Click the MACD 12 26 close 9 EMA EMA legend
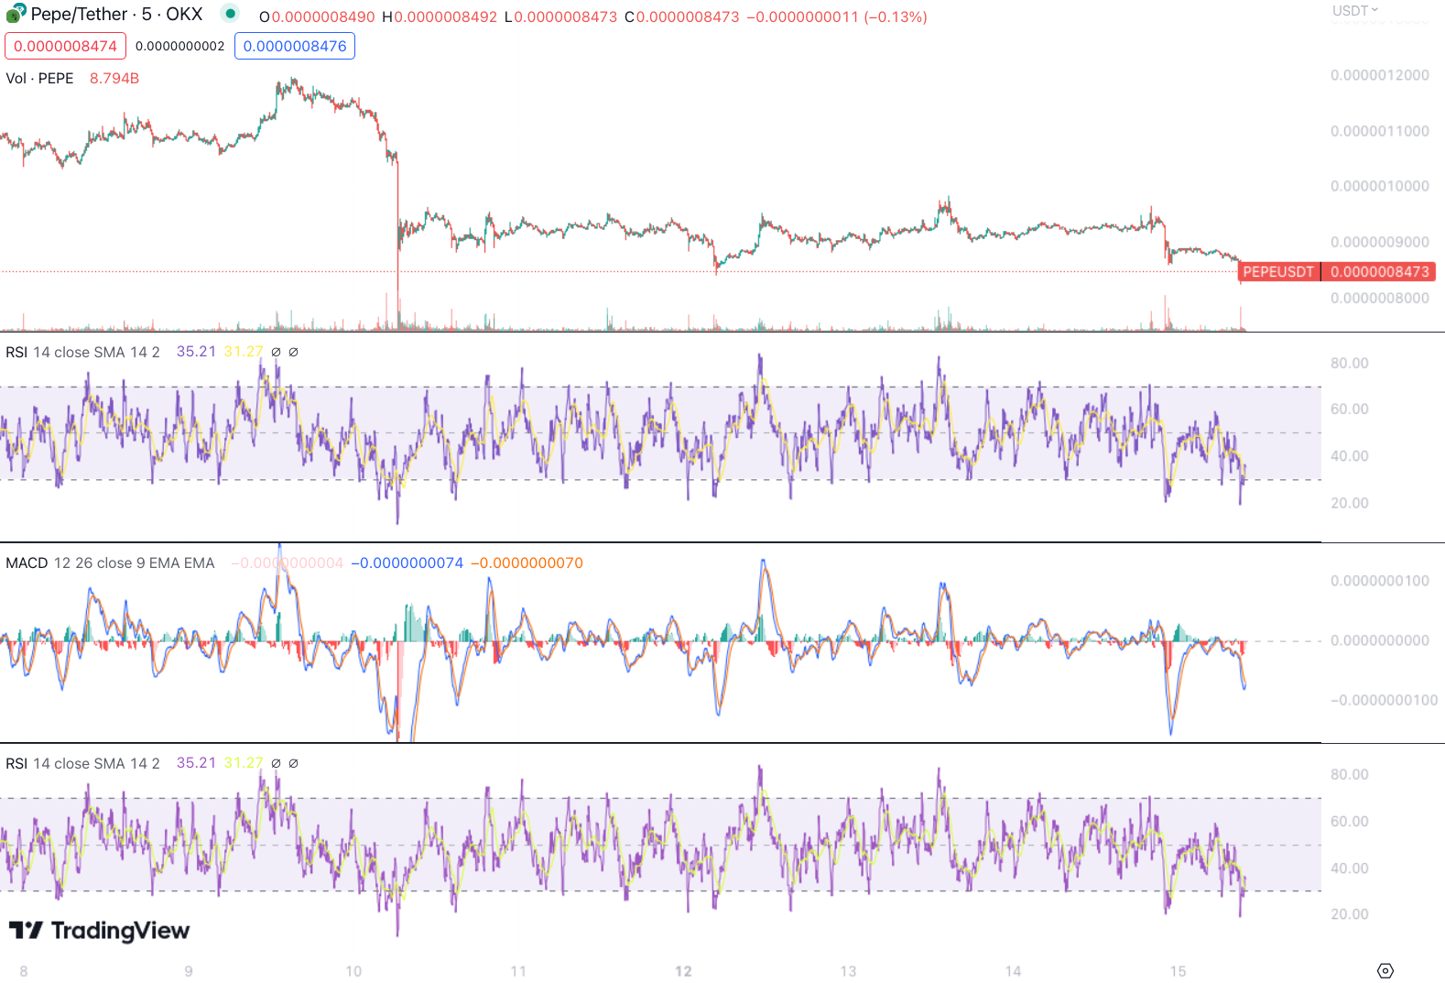1445x983 pixels. pos(110,562)
